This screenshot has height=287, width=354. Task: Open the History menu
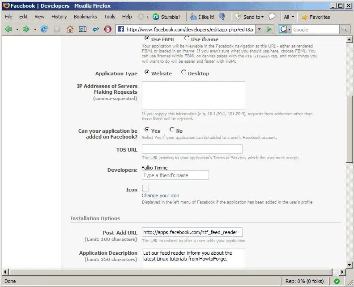coord(59,17)
